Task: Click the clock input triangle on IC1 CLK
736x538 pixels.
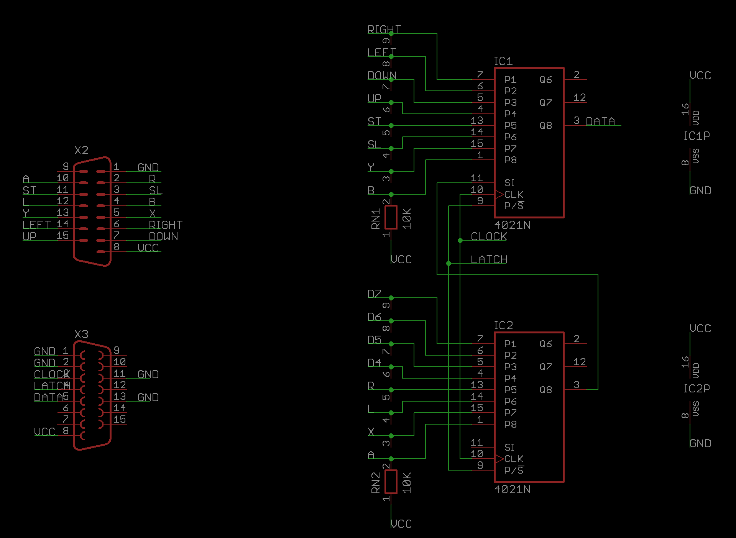Action: coord(499,194)
